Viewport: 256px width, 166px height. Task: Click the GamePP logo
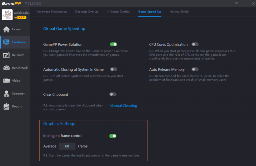coord(11,3)
